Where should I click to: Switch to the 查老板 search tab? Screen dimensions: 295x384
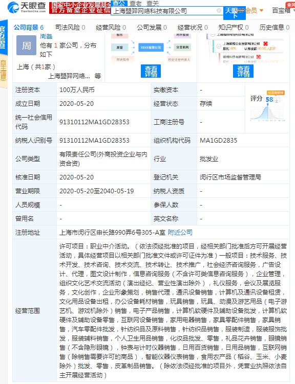(x=136, y=3)
